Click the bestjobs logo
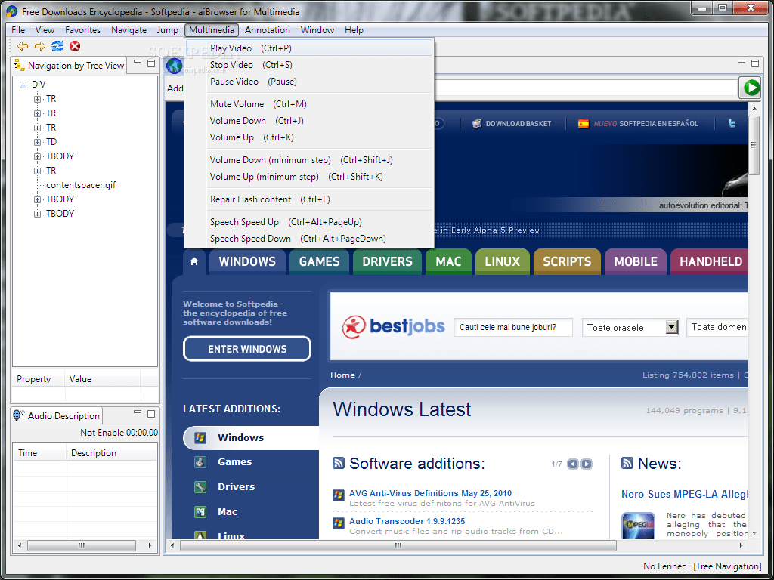This screenshot has height=580, width=774. (x=393, y=326)
